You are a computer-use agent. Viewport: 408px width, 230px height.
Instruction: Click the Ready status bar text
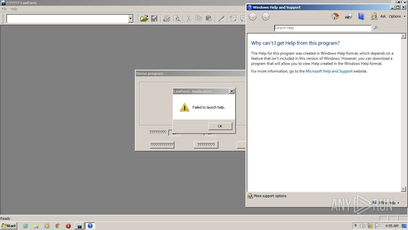click(x=5, y=218)
